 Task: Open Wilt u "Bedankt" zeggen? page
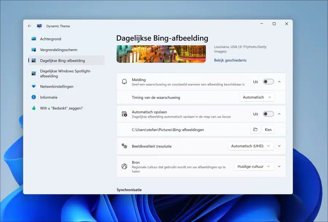[67, 108]
